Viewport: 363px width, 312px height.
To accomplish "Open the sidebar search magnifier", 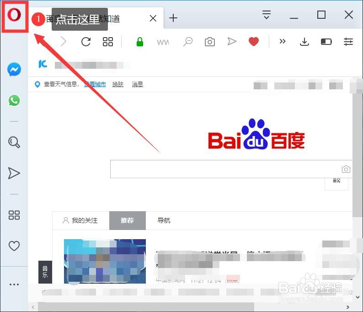I will 14,142.
